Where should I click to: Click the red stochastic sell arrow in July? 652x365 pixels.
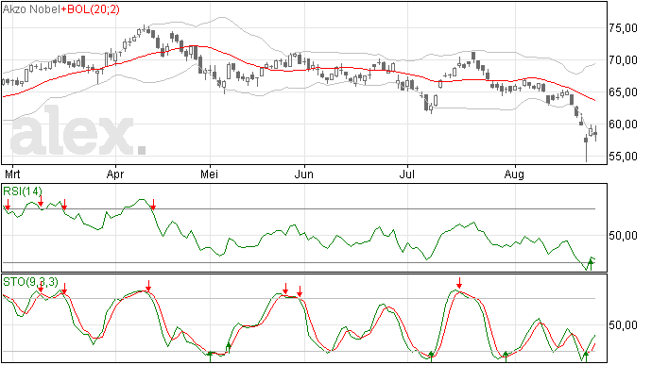(459, 283)
